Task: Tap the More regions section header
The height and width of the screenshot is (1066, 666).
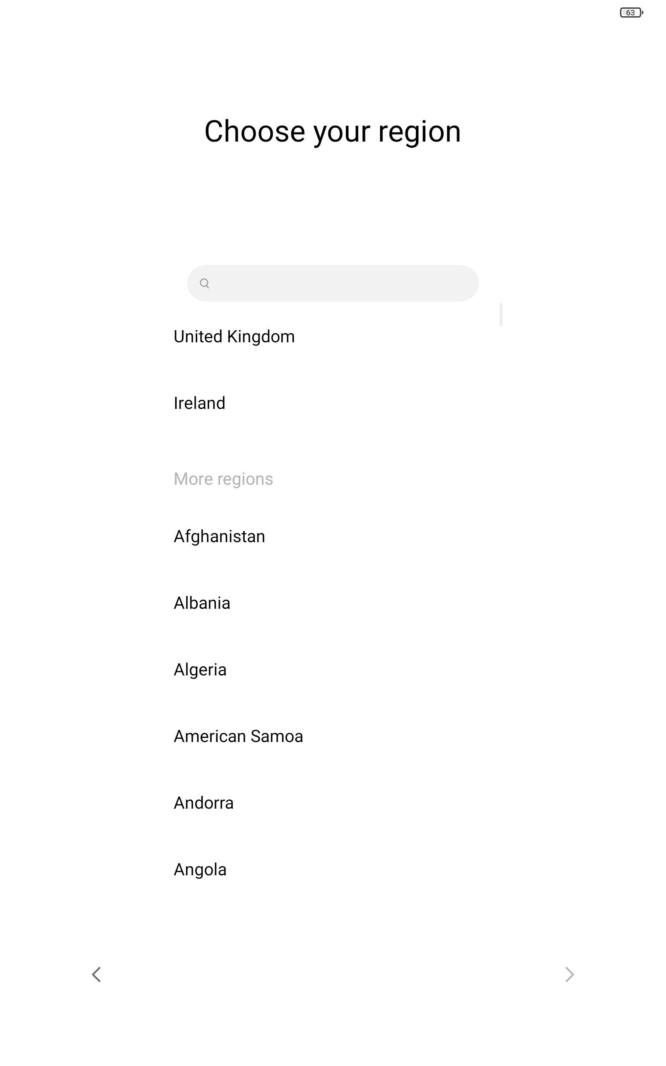Action: [x=224, y=479]
